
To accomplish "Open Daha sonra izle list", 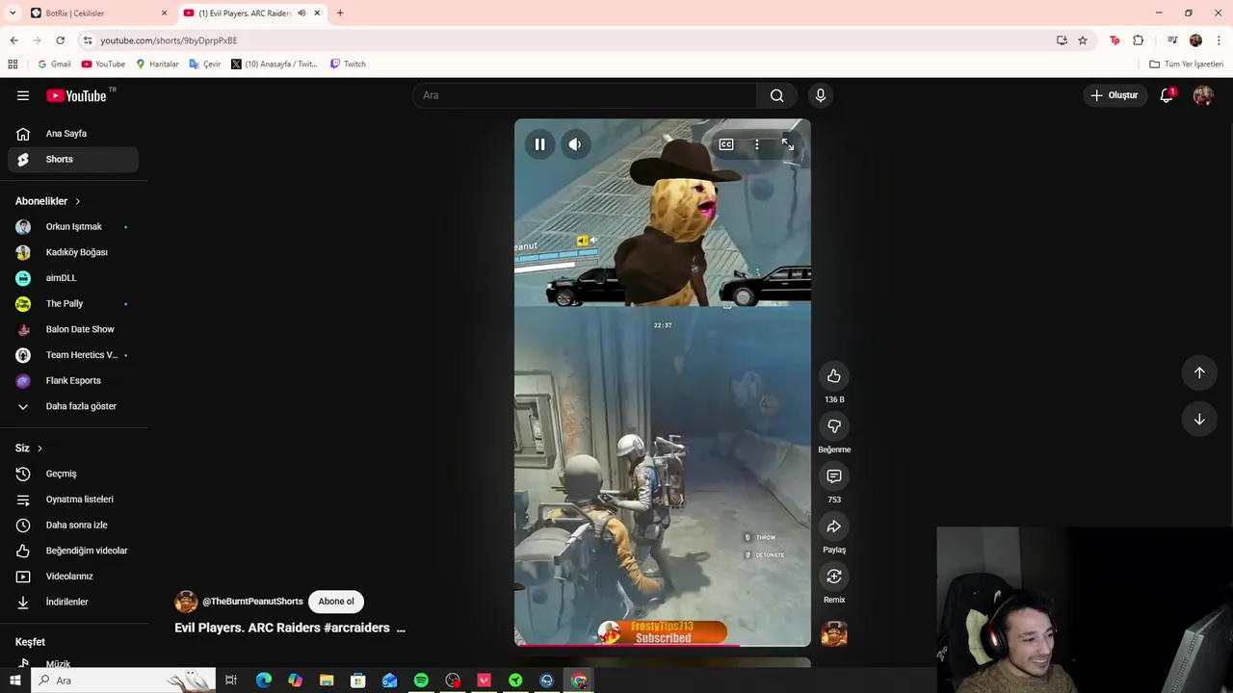I will click(73, 526).
